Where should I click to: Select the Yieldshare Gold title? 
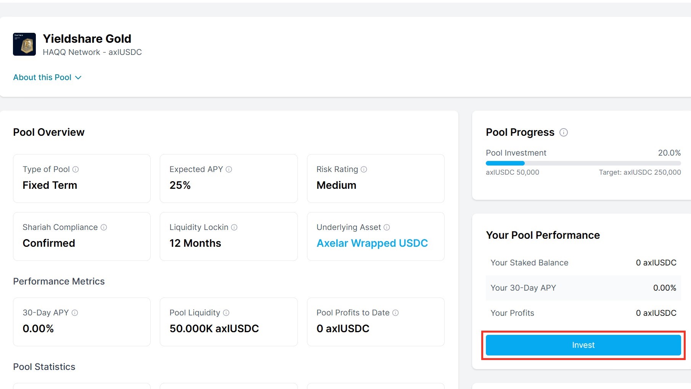click(x=87, y=39)
